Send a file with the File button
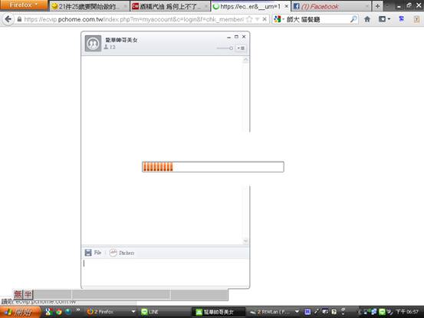Screen dimensions: 424x318 (93, 253)
